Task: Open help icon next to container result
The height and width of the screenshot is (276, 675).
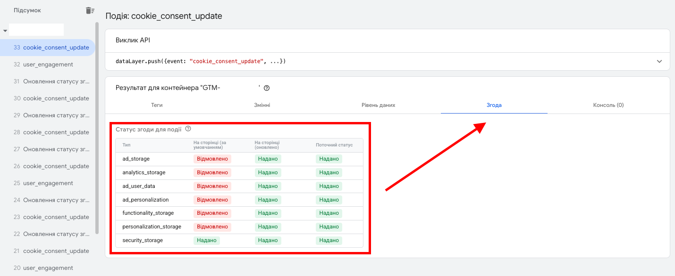Action: pos(267,88)
